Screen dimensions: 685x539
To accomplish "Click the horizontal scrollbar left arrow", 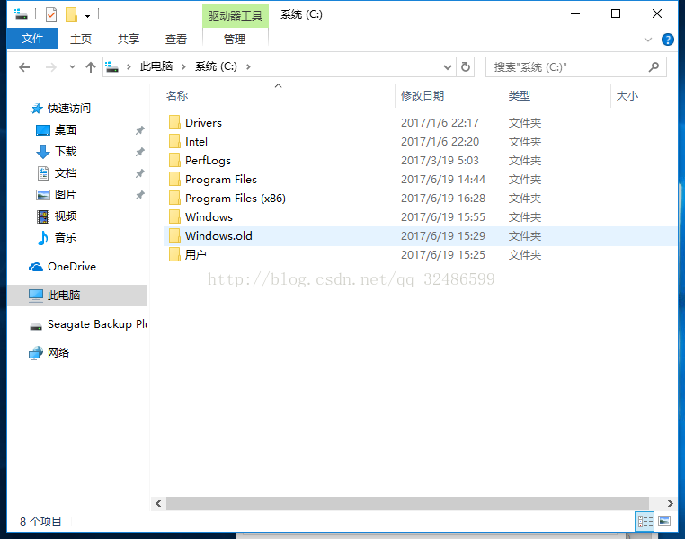I will (x=158, y=504).
